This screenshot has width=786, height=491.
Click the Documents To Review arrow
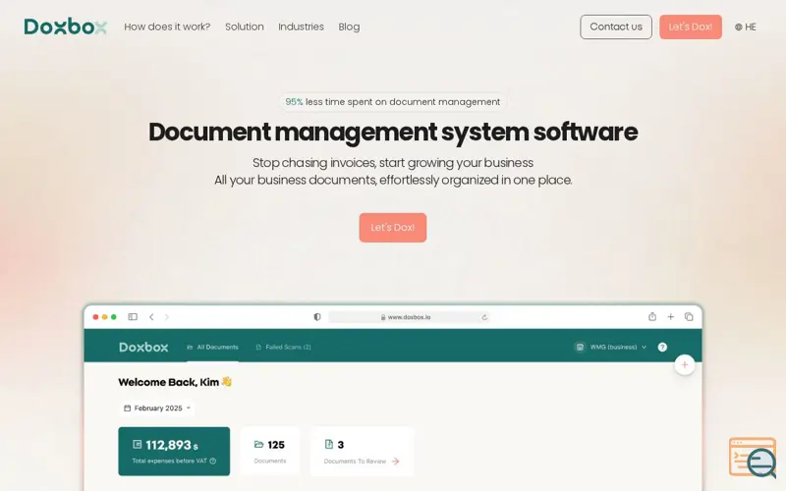pos(395,461)
